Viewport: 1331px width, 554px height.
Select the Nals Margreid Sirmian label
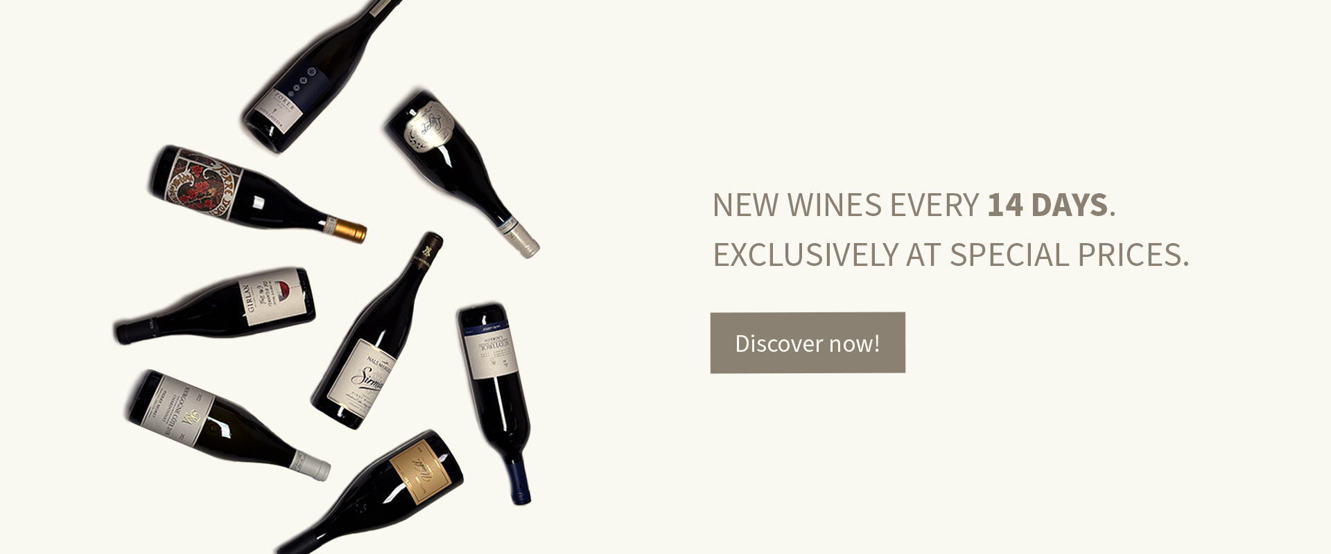(362, 378)
